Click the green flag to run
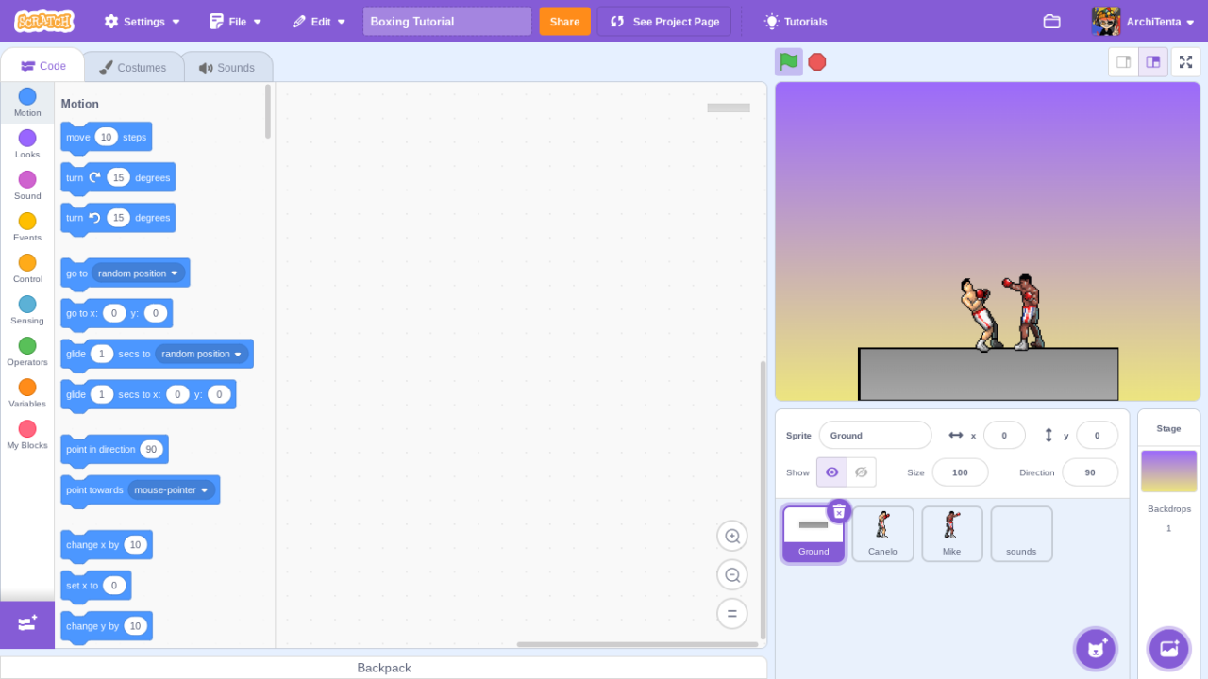Image resolution: width=1208 pixels, height=679 pixels. tap(789, 62)
